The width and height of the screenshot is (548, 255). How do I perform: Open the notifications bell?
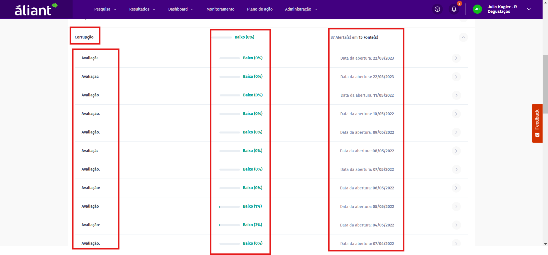coord(454,9)
